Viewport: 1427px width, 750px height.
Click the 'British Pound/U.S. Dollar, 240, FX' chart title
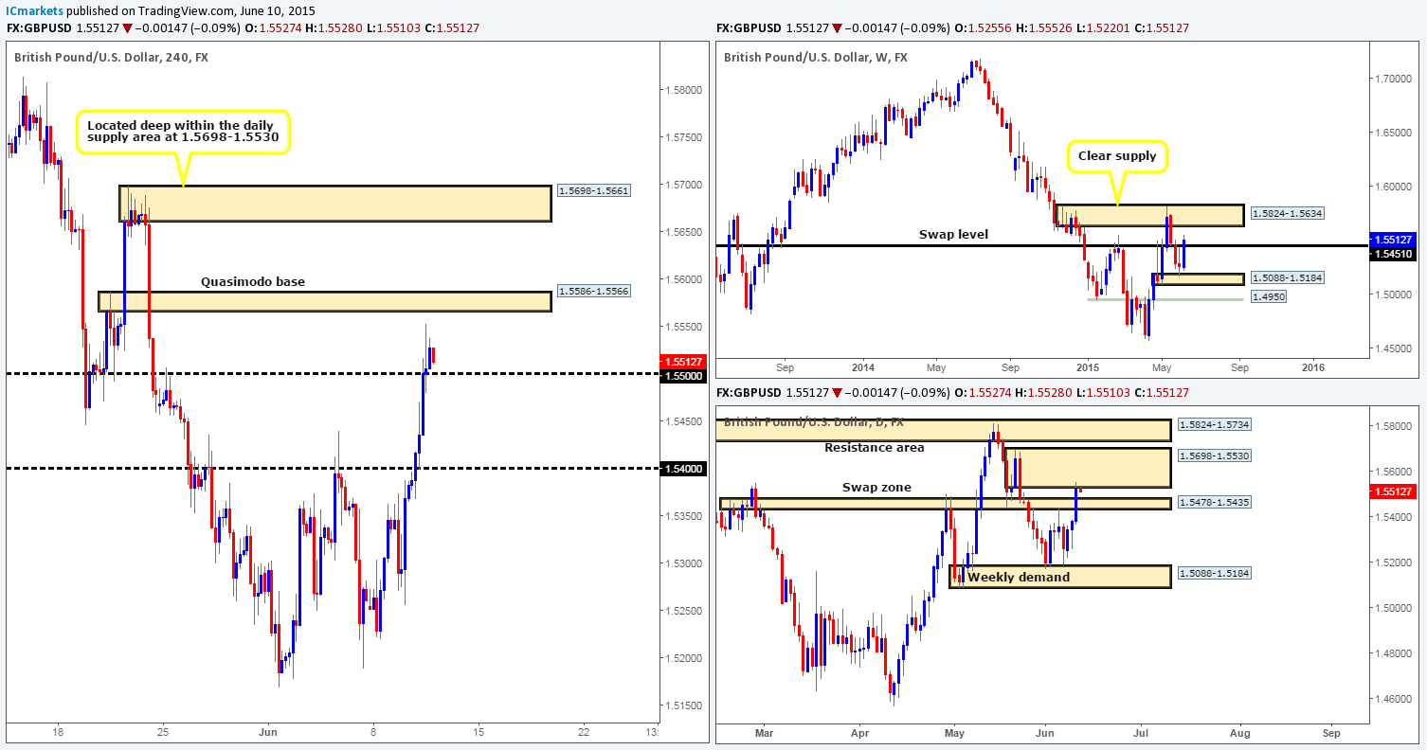pos(111,57)
